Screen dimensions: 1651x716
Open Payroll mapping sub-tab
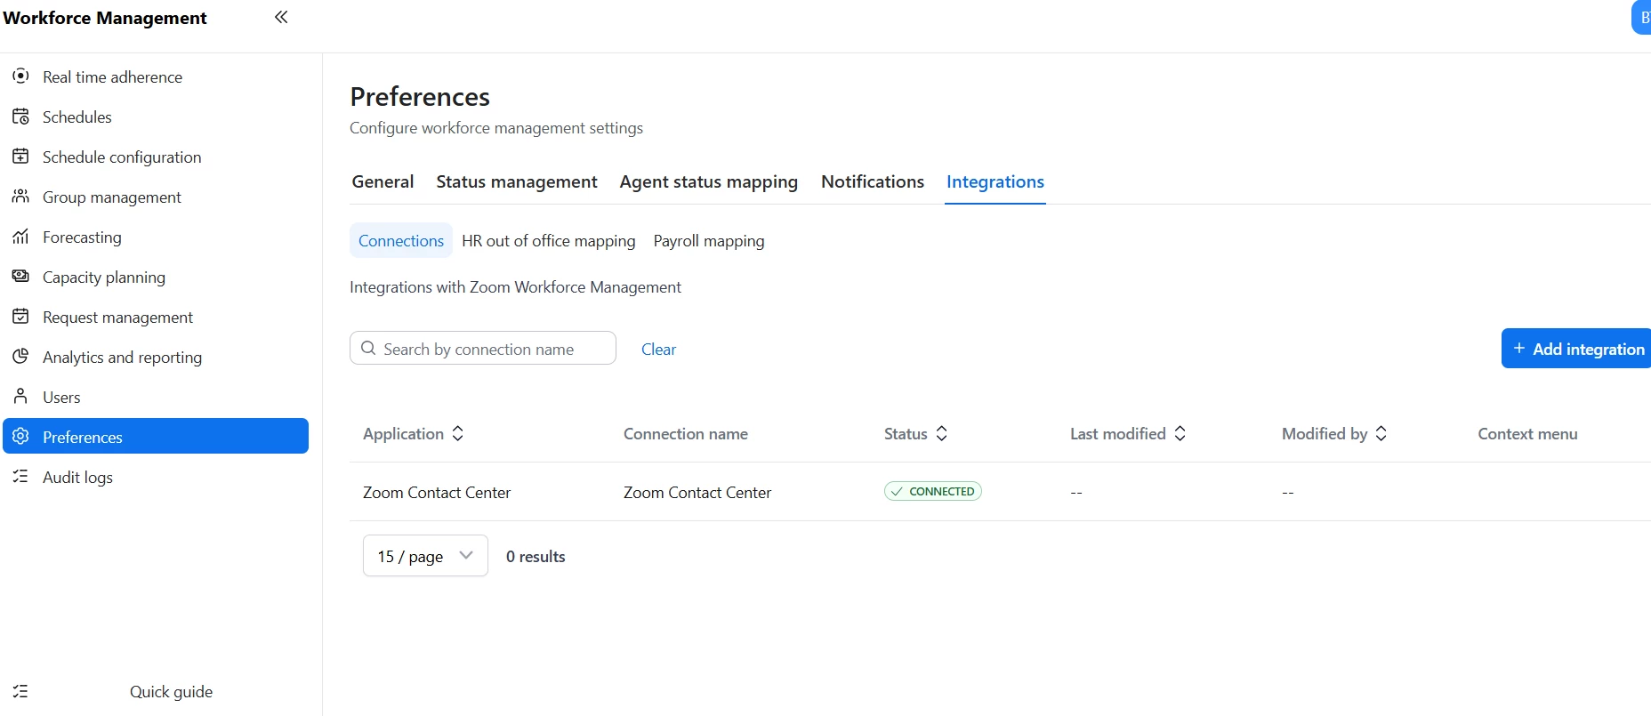(x=709, y=240)
